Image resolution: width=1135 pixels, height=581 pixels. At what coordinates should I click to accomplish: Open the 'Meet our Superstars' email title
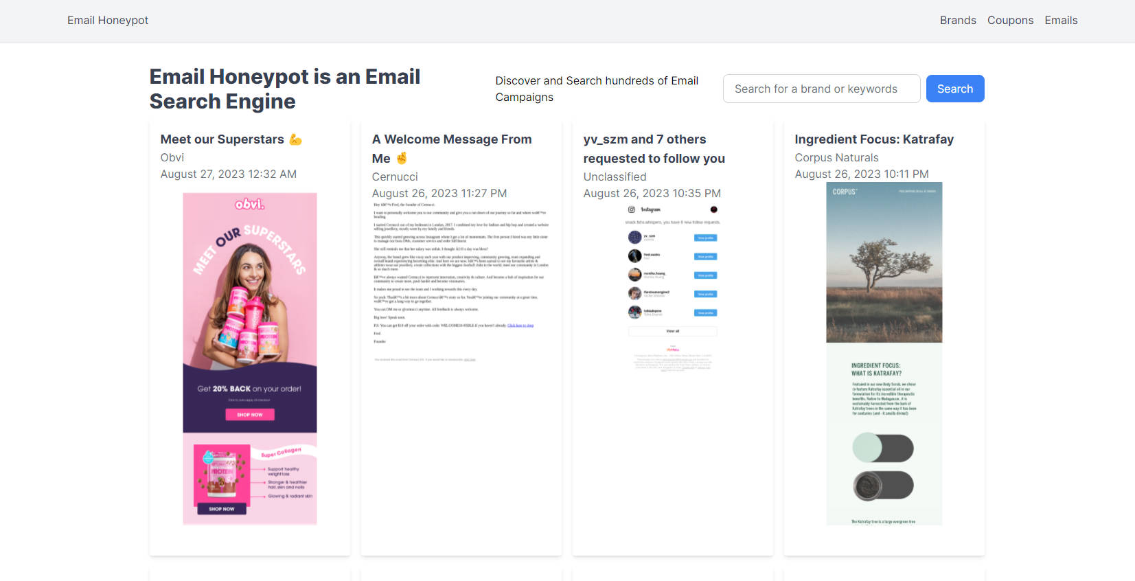[x=231, y=139]
